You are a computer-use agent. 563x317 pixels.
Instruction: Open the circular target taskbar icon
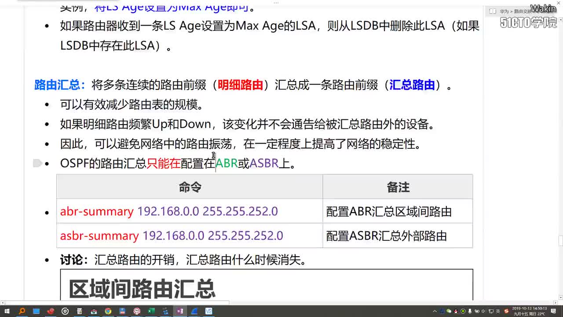coord(65,311)
